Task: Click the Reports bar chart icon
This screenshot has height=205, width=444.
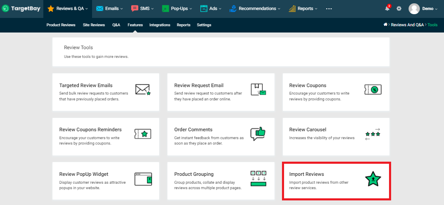Action: click(292, 9)
